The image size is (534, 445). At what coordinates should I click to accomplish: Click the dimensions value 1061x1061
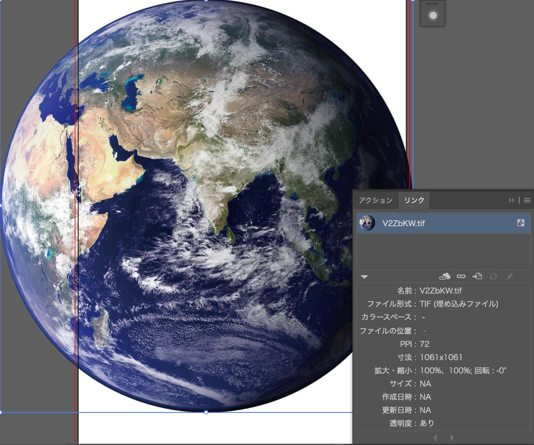coord(441,357)
